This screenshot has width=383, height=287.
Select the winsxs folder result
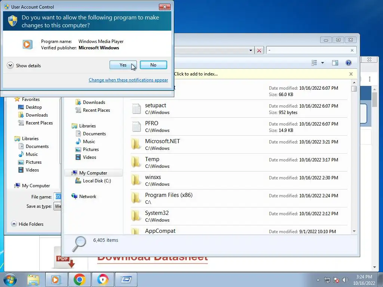[239, 180]
